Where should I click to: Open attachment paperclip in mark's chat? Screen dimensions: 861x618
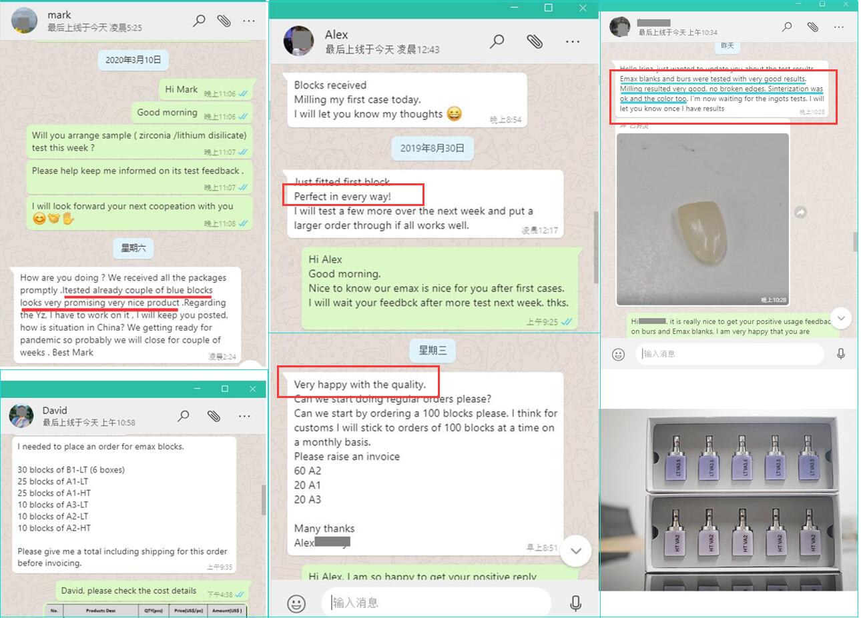[x=224, y=21]
